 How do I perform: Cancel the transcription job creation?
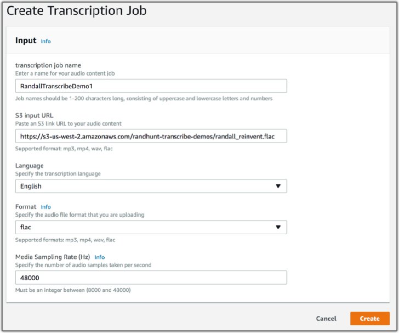(x=326, y=319)
